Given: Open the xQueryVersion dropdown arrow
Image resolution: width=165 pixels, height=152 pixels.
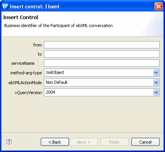Looking at the screenshot, I should [156, 93].
